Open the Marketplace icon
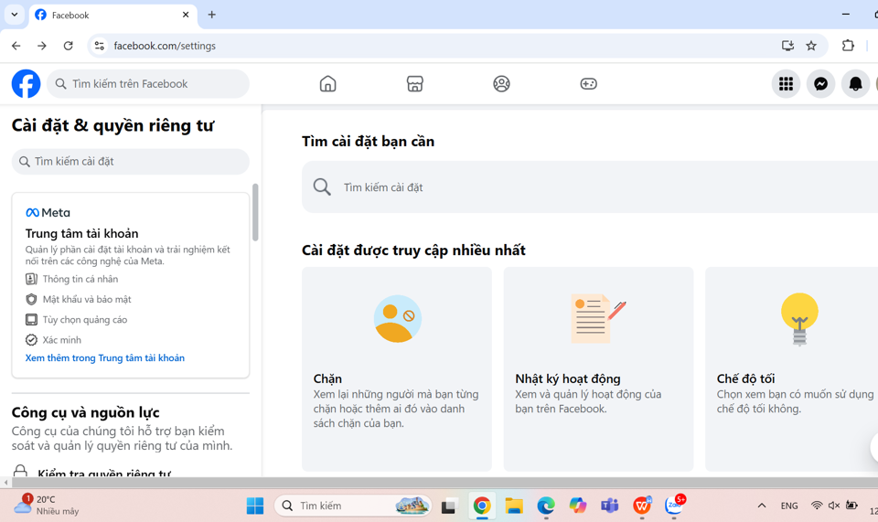The width and height of the screenshot is (878, 522). [414, 84]
